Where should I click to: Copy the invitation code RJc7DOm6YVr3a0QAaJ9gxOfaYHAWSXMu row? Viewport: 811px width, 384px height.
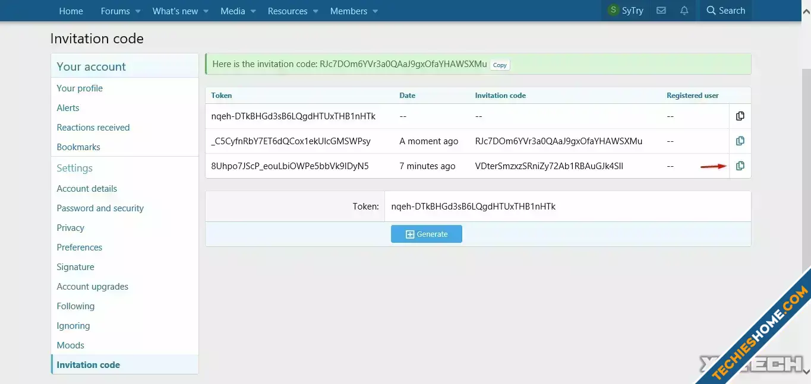[740, 141]
